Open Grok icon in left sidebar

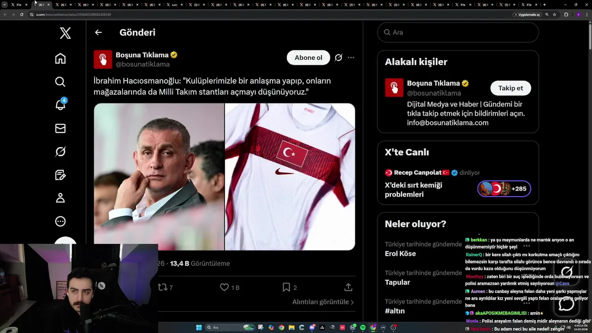pyautogui.click(x=60, y=152)
